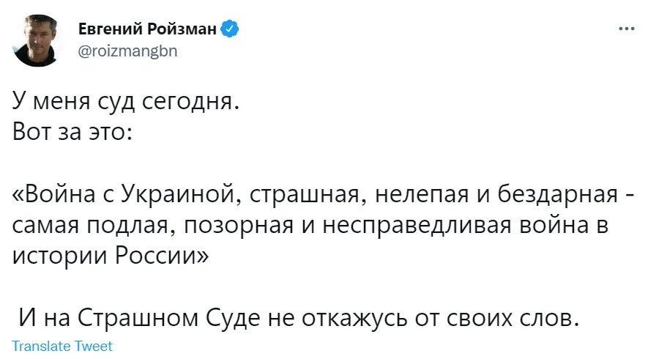This screenshot has height=359, width=648.
Task: Click the line "У меня суд сегодня."
Action: tap(126, 103)
